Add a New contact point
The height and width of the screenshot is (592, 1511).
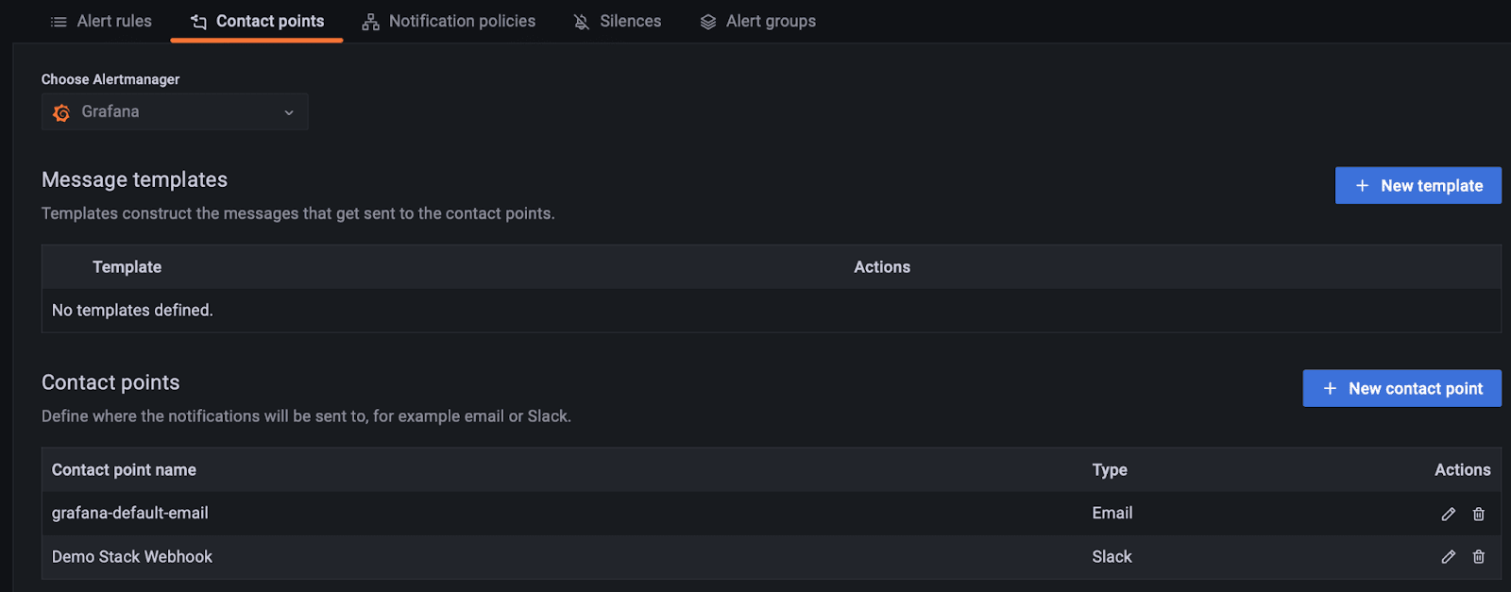click(1401, 388)
